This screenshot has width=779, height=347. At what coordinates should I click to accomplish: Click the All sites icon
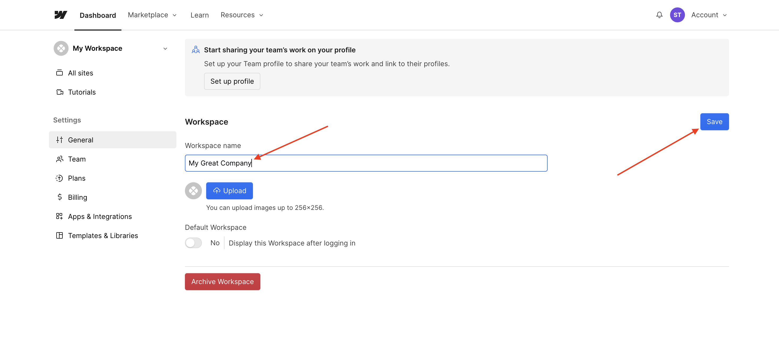pyautogui.click(x=60, y=73)
